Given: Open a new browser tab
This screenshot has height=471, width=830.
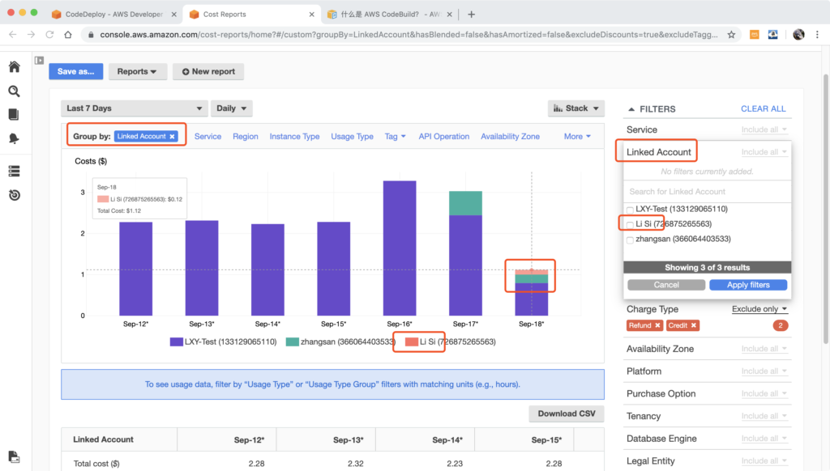Looking at the screenshot, I should [471, 15].
